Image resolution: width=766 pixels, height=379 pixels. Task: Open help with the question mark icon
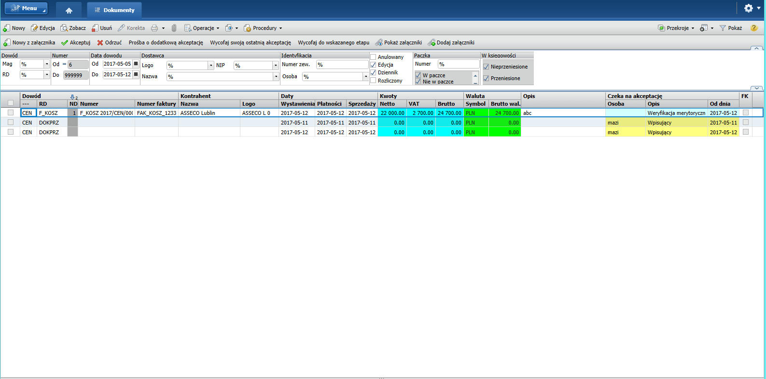[x=754, y=28]
